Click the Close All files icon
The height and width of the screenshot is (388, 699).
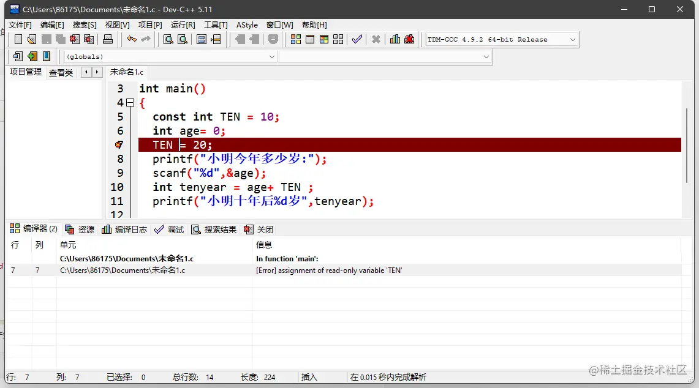[x=89, y=39]
